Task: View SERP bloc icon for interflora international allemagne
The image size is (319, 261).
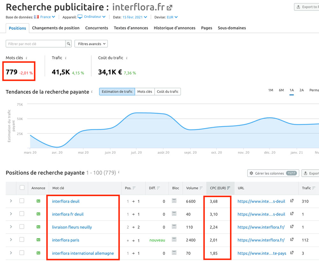Action: pyautogui.click(x=174, y=253)
